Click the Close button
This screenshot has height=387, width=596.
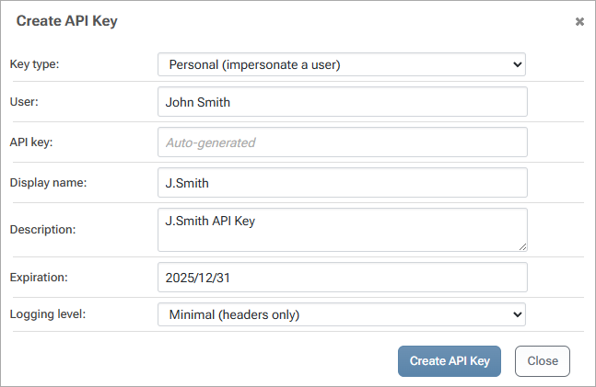[x=543, y=361]
